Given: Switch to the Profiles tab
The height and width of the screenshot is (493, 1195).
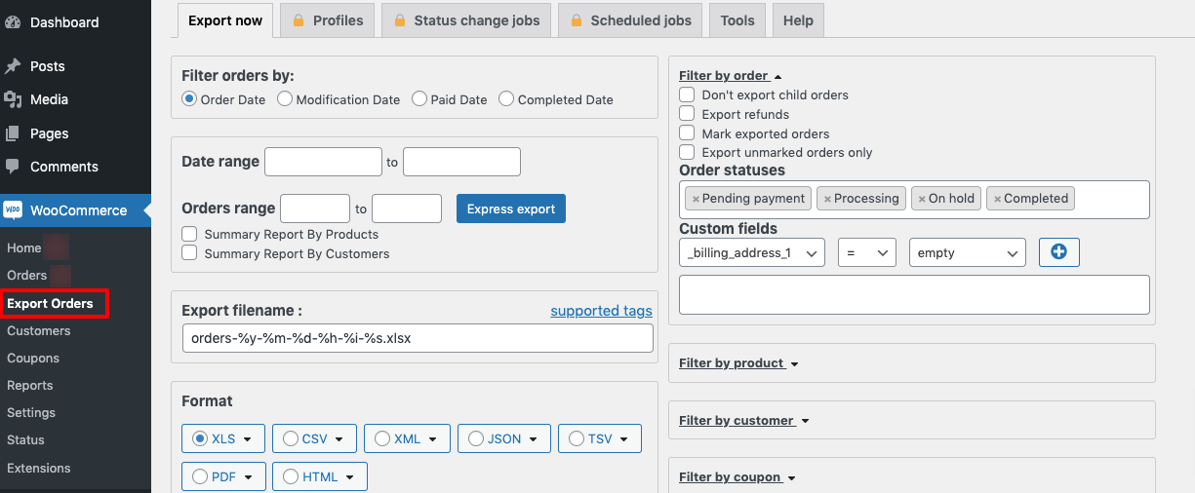Looking at the screenshot, I should click(x=327, y=20).
